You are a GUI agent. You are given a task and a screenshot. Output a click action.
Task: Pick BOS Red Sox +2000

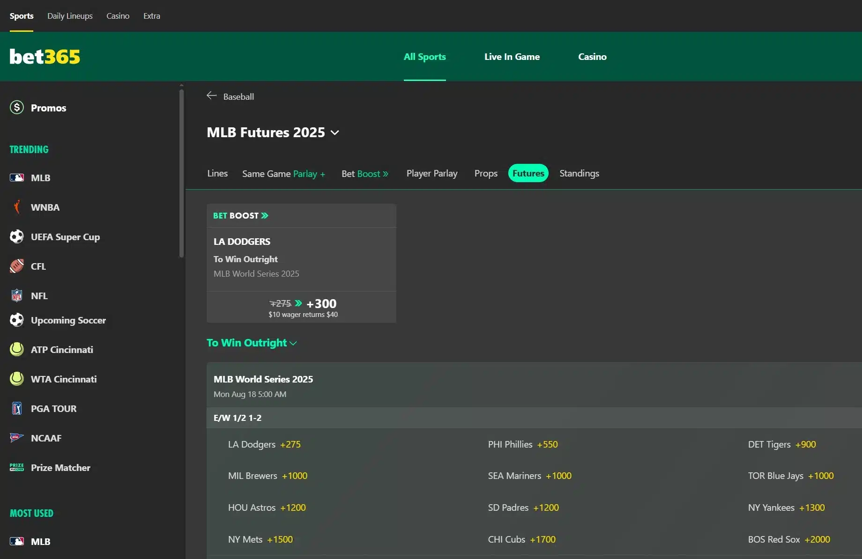coord(789,539)
